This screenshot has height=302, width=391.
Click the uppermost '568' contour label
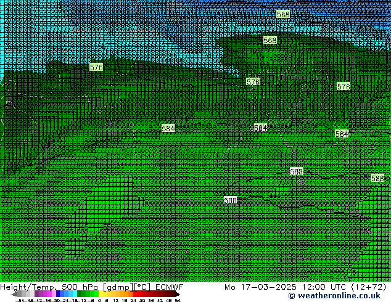point(283,14)
